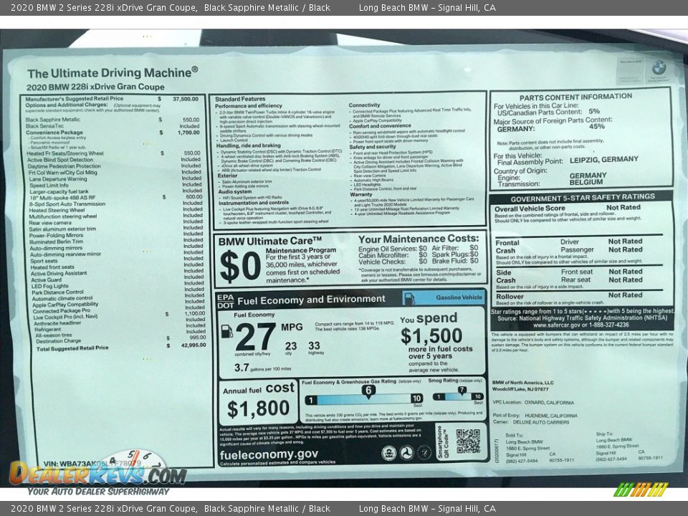Click the 'Safety and security' subheading
The image size is (688, 516).
(373, 147)
